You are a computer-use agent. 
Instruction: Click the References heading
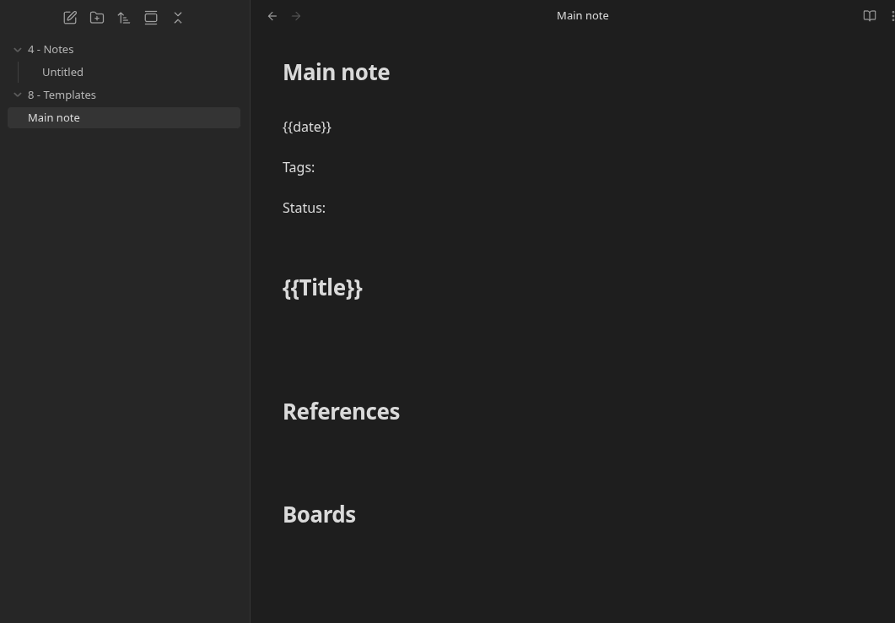(341, 412)
